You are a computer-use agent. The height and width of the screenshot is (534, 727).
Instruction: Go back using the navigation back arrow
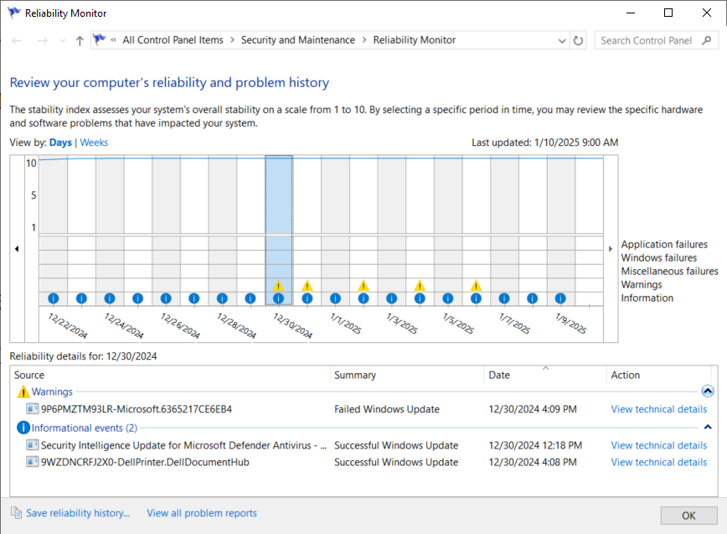pyautogui.click(x=17, y=41)
